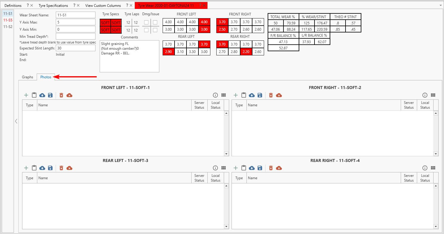This screenshot has height=234, width=444.
Task: Tick the top-right Dmg/Issue checkbox
Action: (x=155, y=22)
